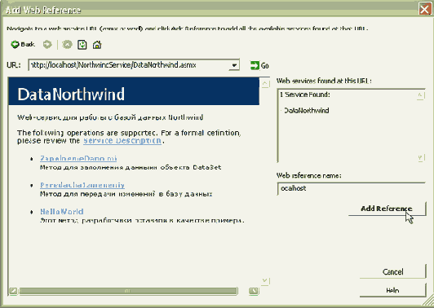Click the DataNorthwind page heading
The height and width of the screenshot is (308, 434).
point(71,94)
